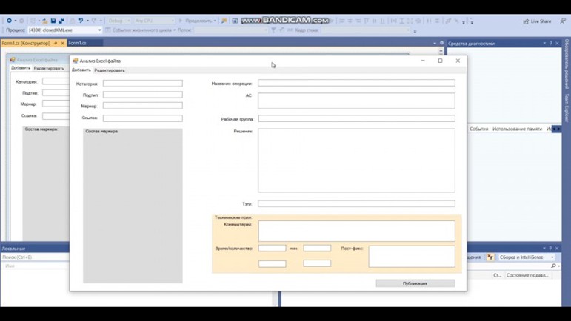Image resolution: width=571 pixels, height=321 pixels.
Task: Click the align lefts icon in the layout toolbar
Action: click(x=342, y=21)
